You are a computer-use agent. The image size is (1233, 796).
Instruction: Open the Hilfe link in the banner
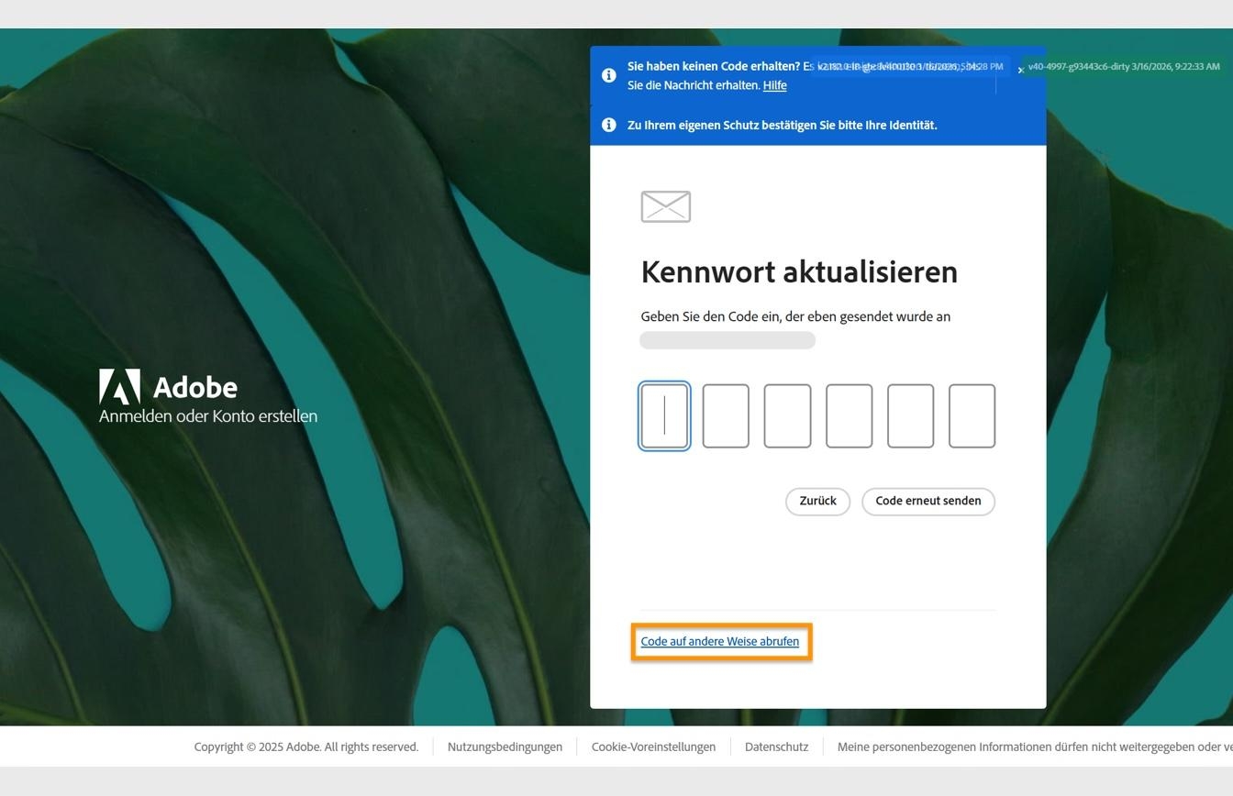coord(774,84)
